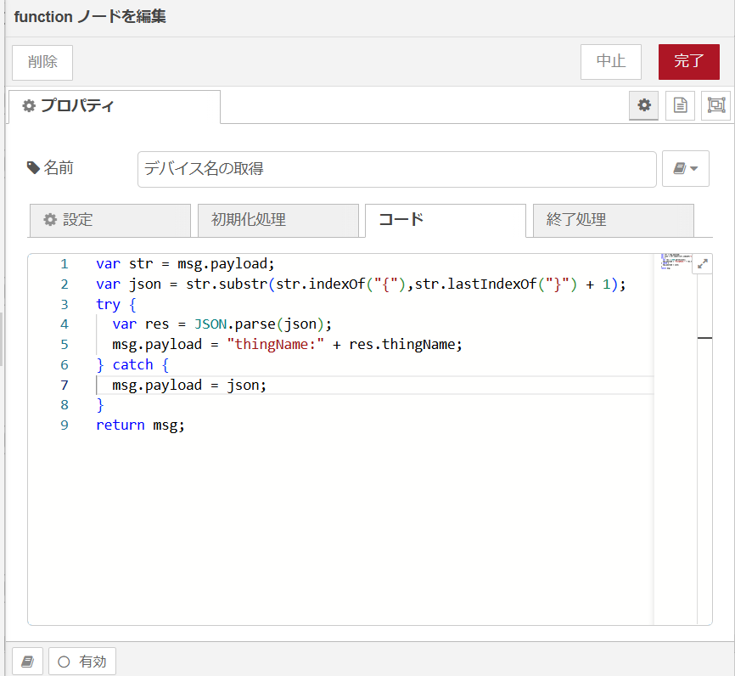Screen dimensions: 735x676
Task: Toggle the 有効 enabled button
Action: [82, 662]
